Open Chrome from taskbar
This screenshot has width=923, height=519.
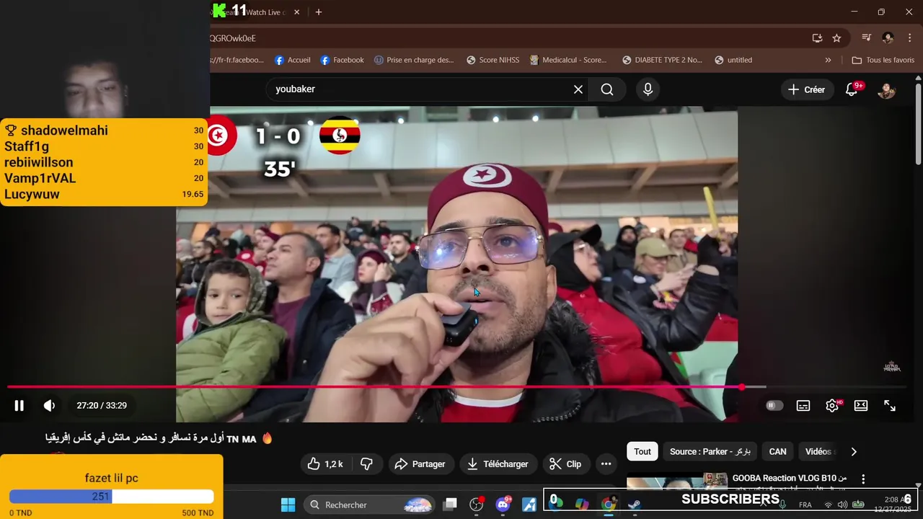click(x=609, y=505)
